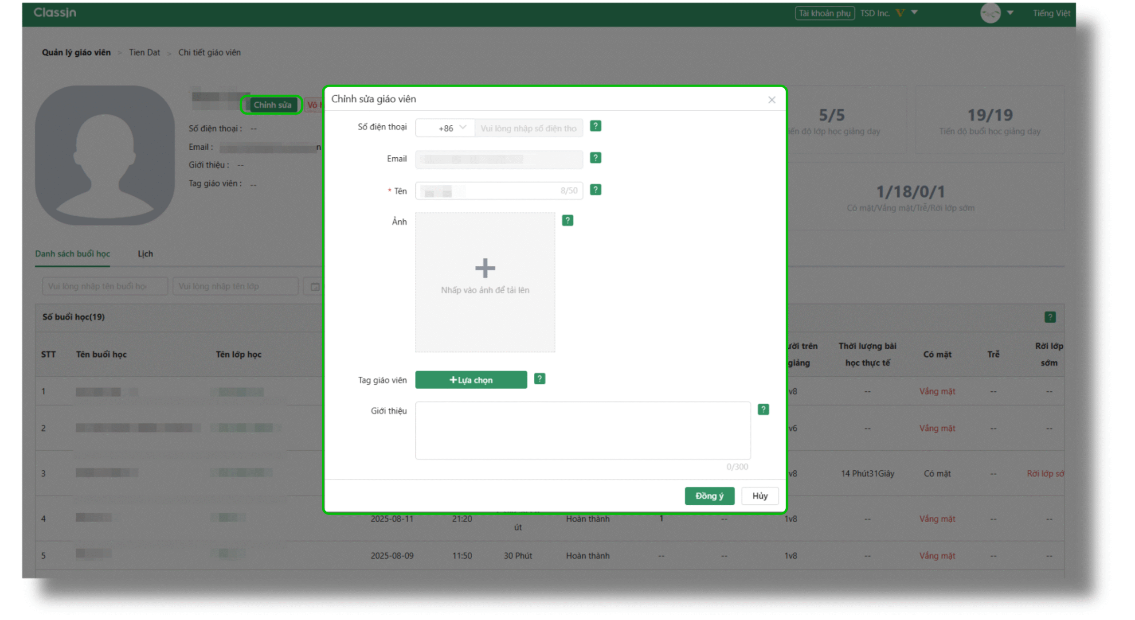Focus the phone number input field

click(528, 128)
